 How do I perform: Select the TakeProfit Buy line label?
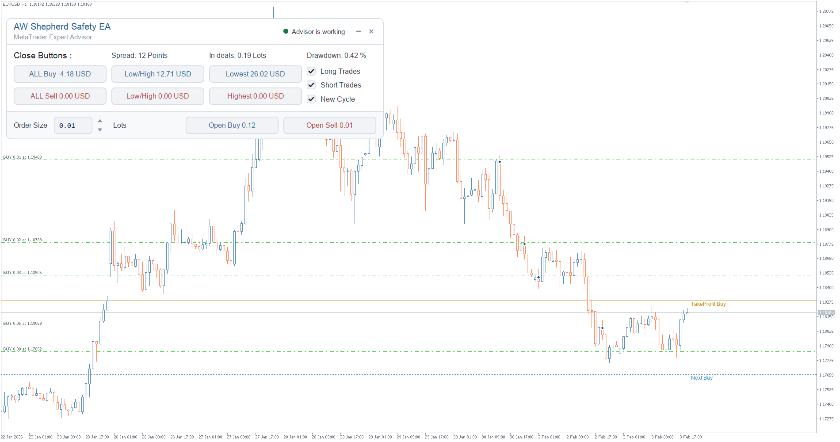[708, 304]
